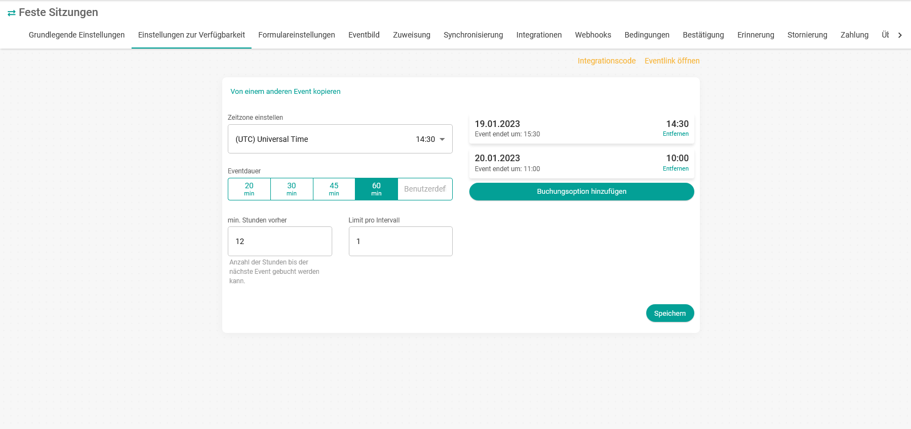Open the Integrationscode link
The width and height of the screenshot is (911, 429).
click(606, 61)
